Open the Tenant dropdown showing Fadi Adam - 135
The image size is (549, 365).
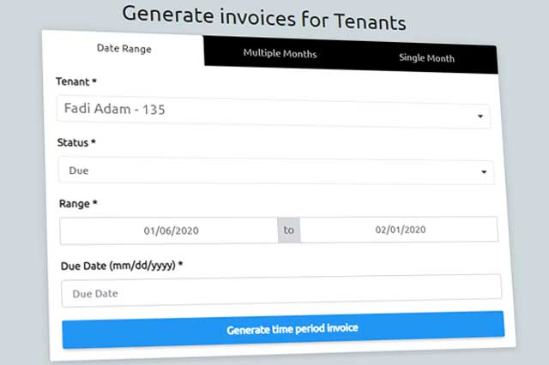point(274,112)
